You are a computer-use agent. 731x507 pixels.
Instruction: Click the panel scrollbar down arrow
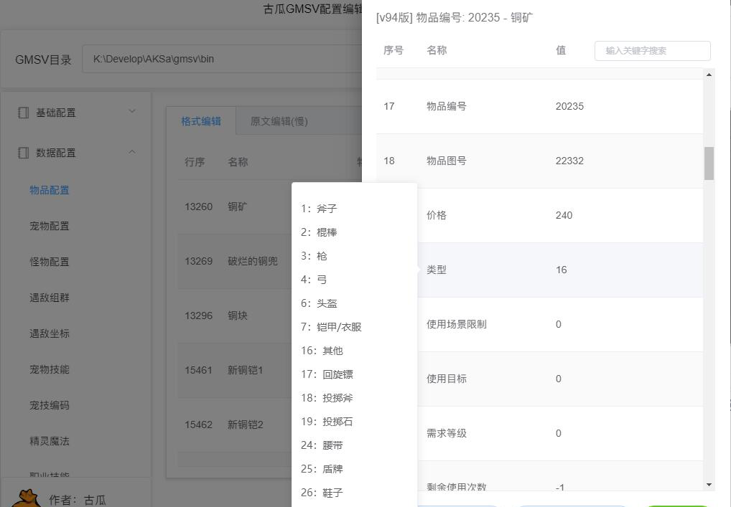tap(709, 485)
